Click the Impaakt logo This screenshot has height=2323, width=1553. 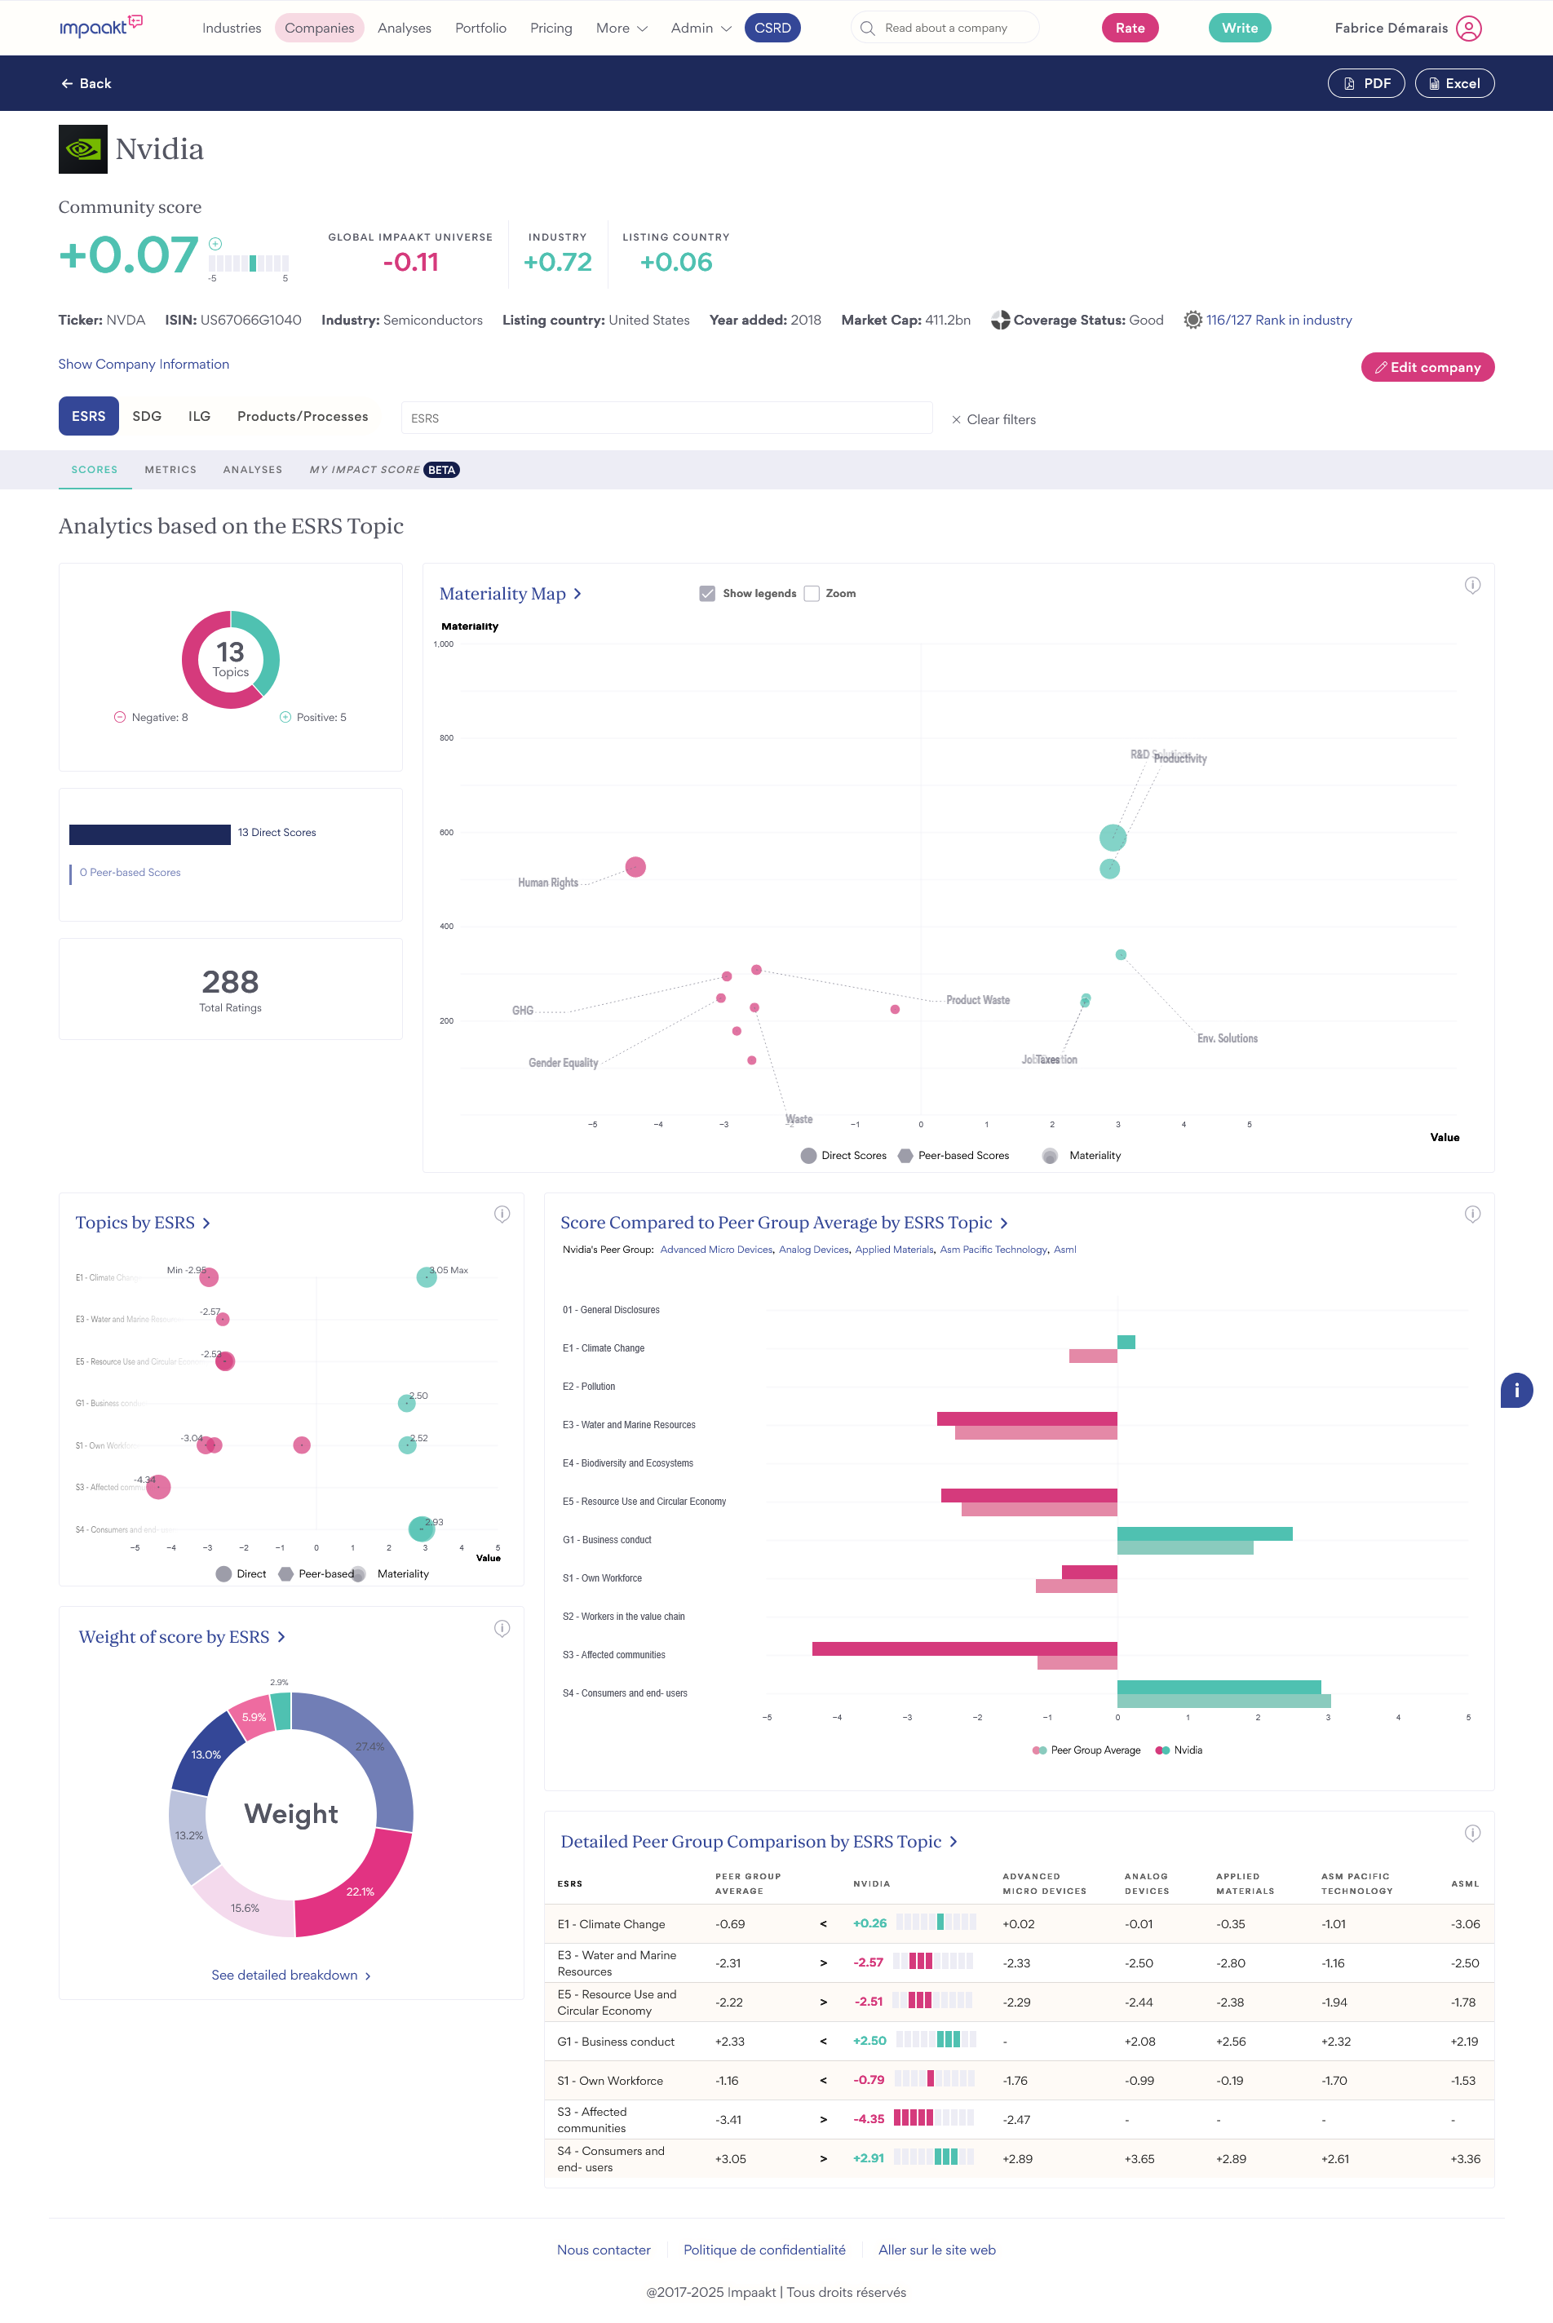[x=100, y=27]
